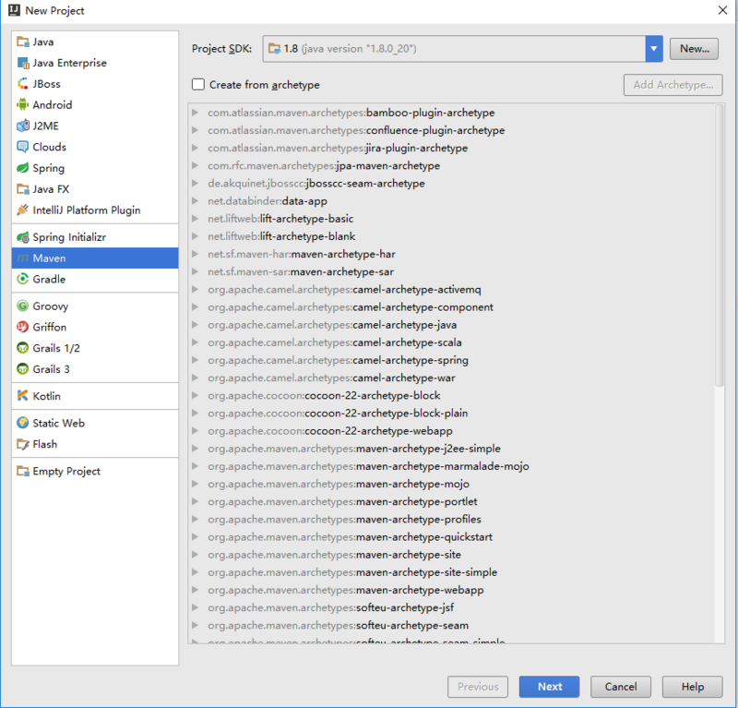Image resolution: width=738 pixels, height=708 pixels.
Task: Click the Spring Initializr icon
Action: coord(22,237)
